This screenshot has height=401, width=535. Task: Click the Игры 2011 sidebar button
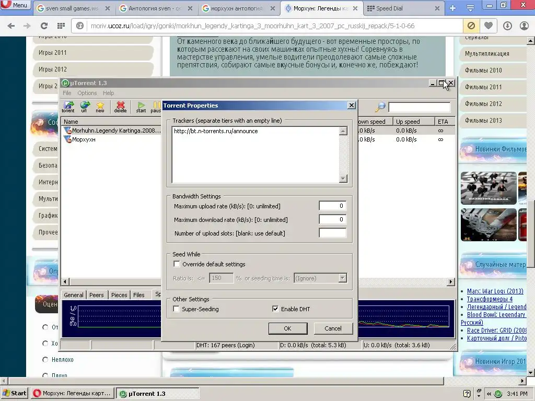tap(93, 53)
